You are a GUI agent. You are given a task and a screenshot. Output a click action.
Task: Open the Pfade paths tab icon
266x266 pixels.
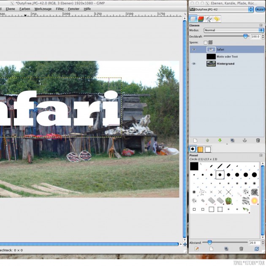pyautogui.click(x=209, y=19)
